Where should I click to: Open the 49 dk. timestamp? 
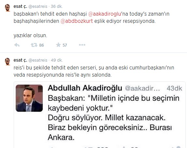tap(57, 60)
